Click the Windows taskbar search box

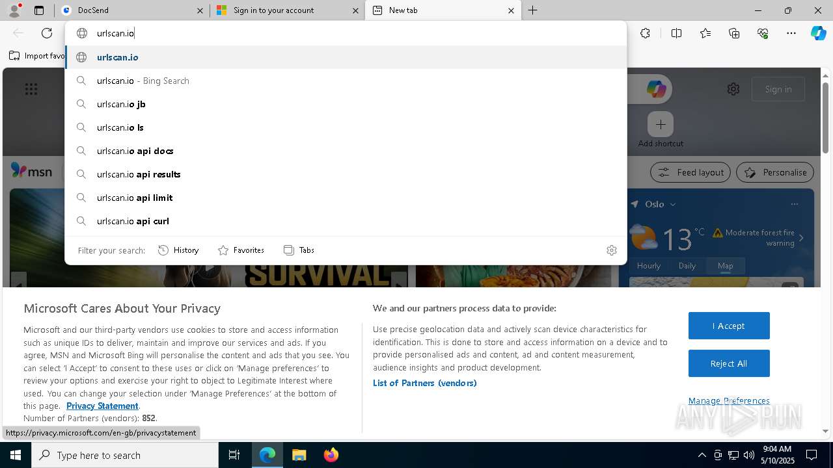(x=125, y=455)
